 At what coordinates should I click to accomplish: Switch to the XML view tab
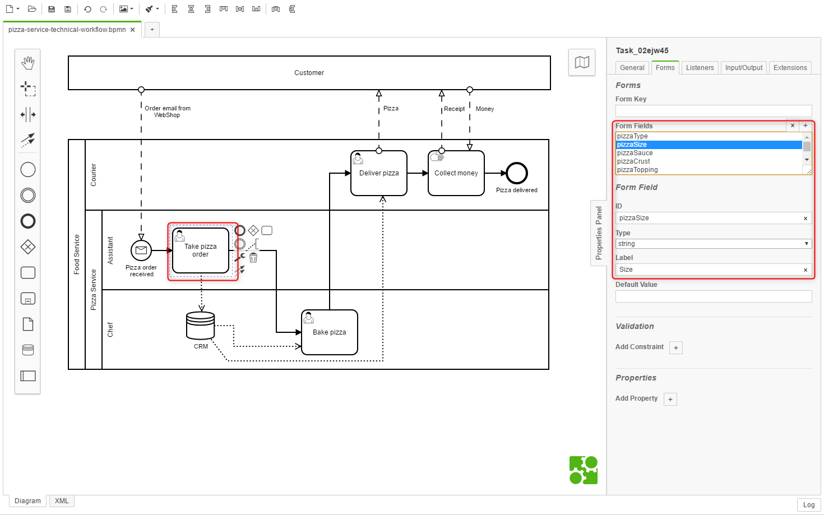[62, 501]
